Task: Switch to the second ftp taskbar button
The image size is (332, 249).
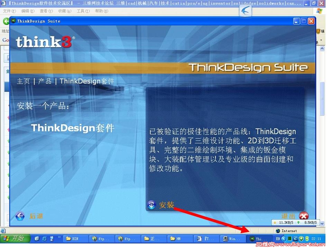Action: pyautogui.click(x=128, y=239)
